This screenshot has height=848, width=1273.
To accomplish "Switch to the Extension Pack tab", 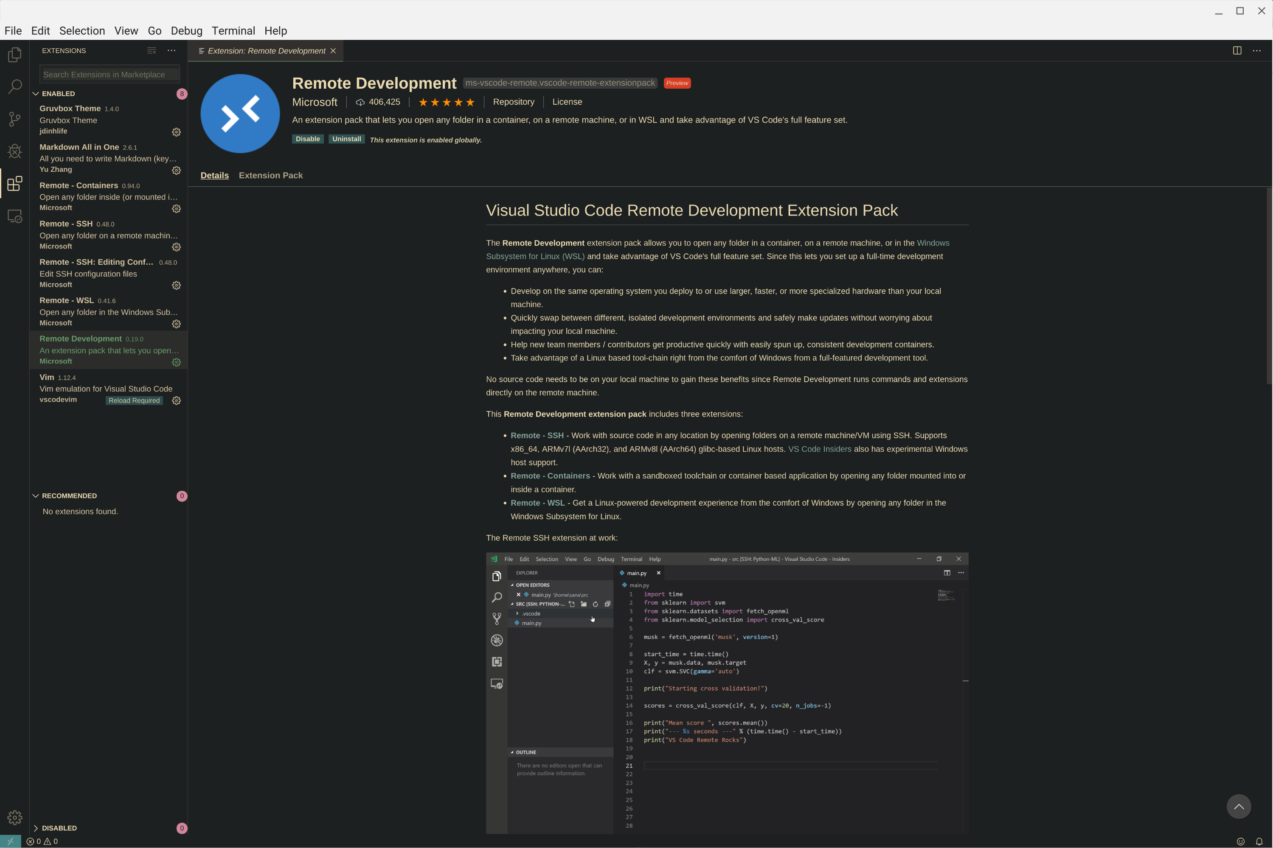I will click(270, 175).
